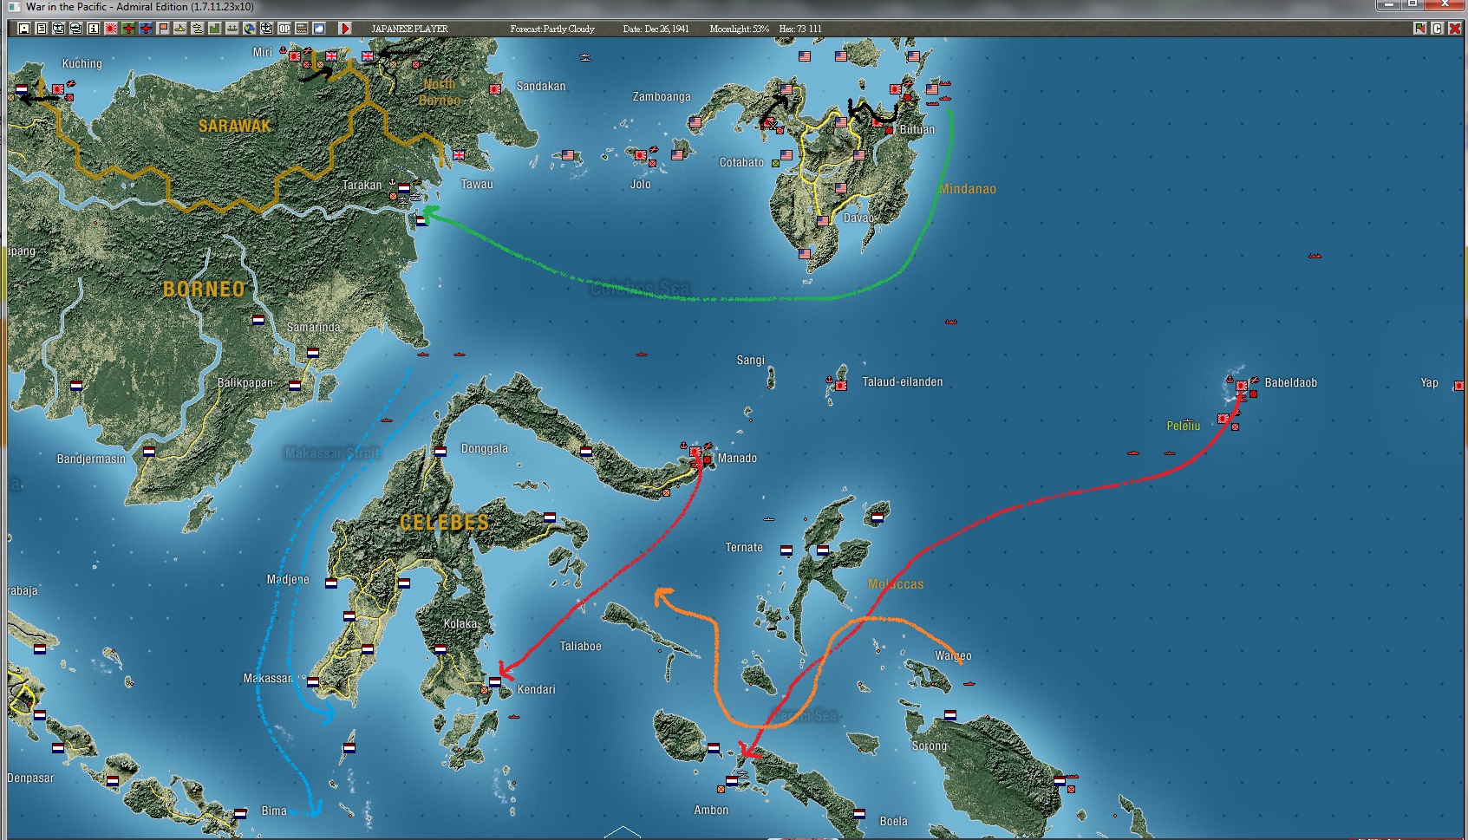Select the Dutch flag base at Sorong
The height and width of the screenshot is (840, 1468).
tap(950, 715)
